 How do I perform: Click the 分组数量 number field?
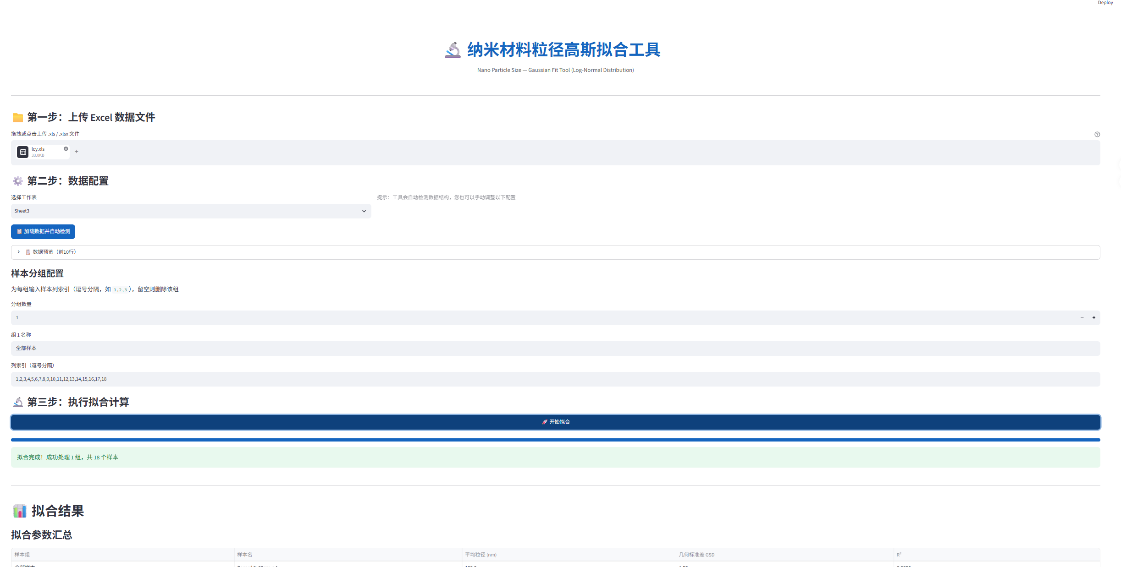click(543, 318)
